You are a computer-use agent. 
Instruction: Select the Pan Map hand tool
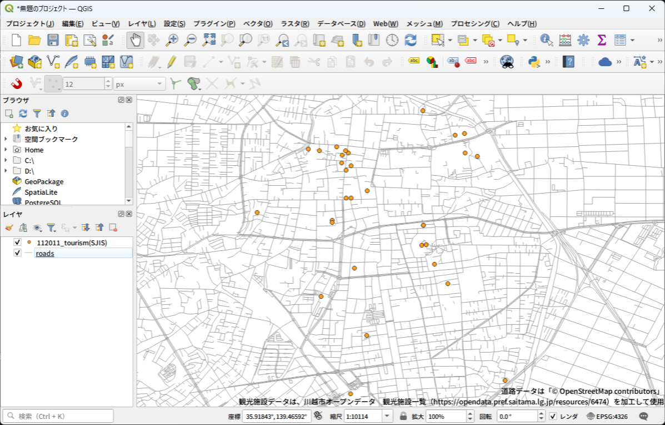(135, 40)
